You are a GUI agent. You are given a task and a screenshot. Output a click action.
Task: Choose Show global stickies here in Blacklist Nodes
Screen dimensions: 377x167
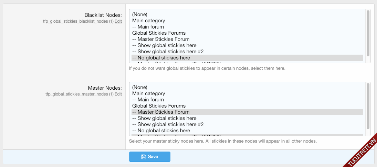pyautogui.click(x=164, y=45)
